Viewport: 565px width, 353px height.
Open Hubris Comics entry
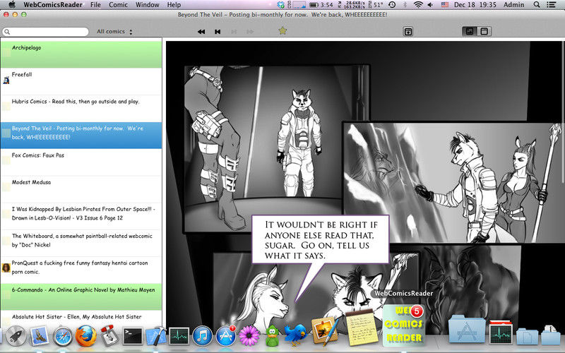(81, 109)
